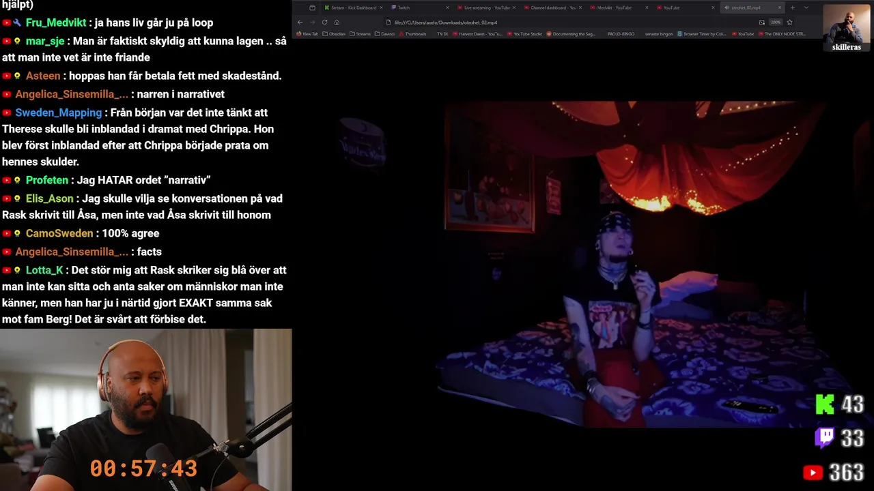Click the 00:57:43 stream timer
This screenshot has height=491, width=874.
[143, 468]
